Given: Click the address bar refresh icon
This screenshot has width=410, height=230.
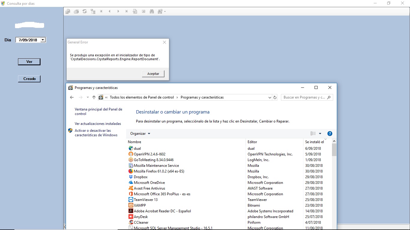Looking at the screenshot, I should [275, 97].
